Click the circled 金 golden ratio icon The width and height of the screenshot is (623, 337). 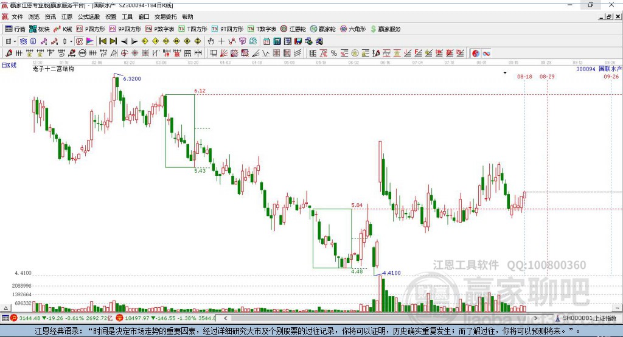355,54
